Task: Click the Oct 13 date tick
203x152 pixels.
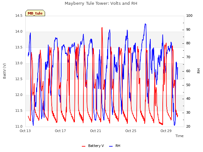Action: [x=25, y=131]
